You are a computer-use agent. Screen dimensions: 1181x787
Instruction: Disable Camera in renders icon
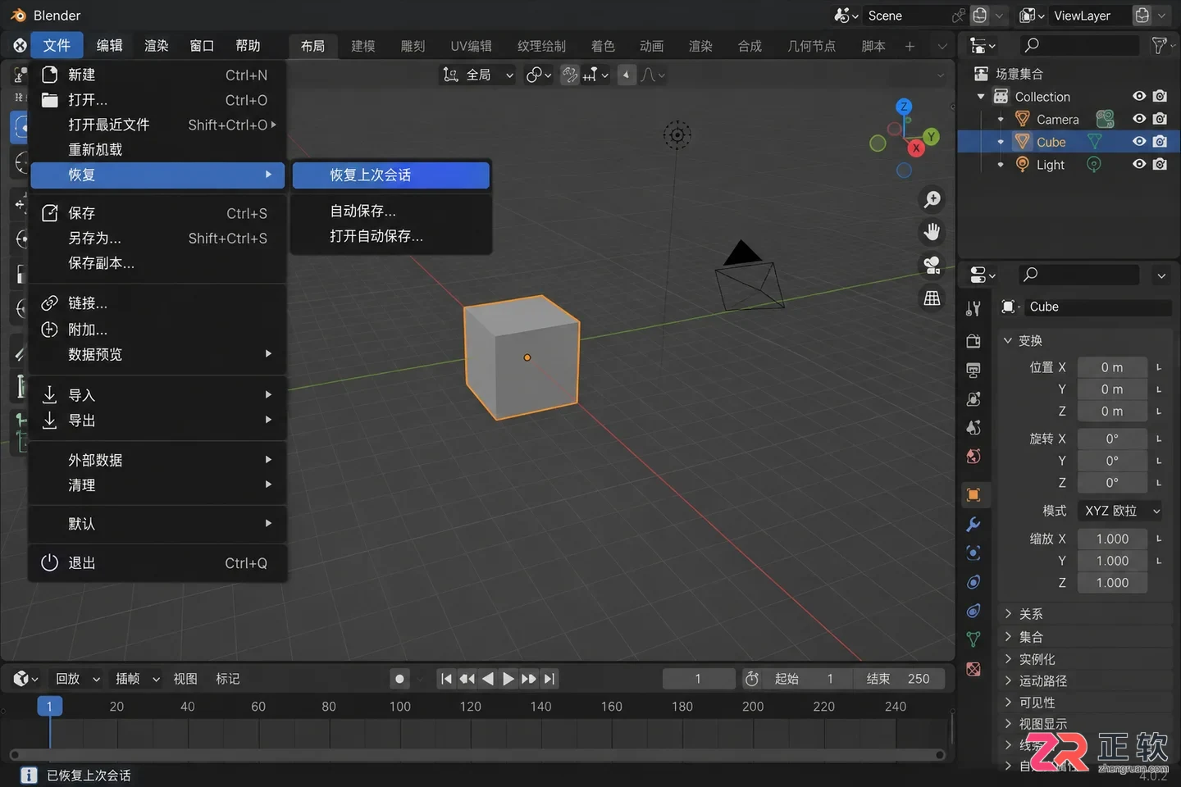[x=1160, y=119]
